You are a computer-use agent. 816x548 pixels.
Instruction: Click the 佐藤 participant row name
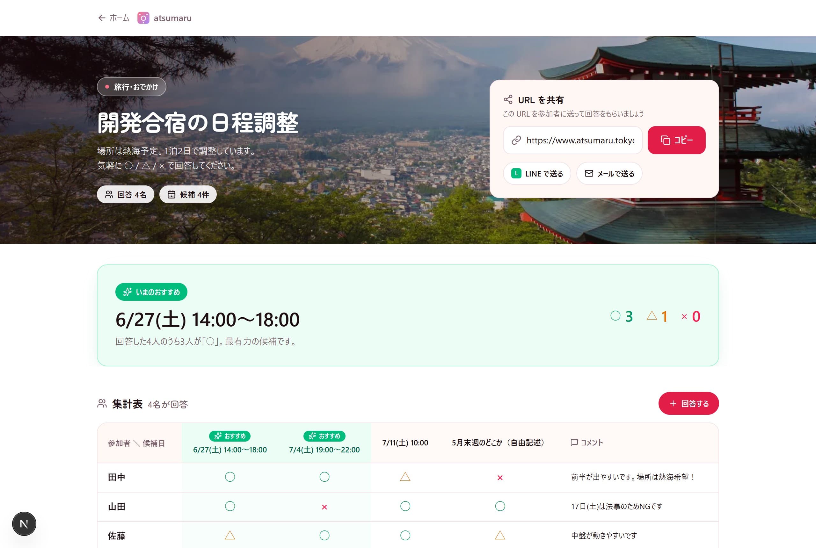coord(117,536)
